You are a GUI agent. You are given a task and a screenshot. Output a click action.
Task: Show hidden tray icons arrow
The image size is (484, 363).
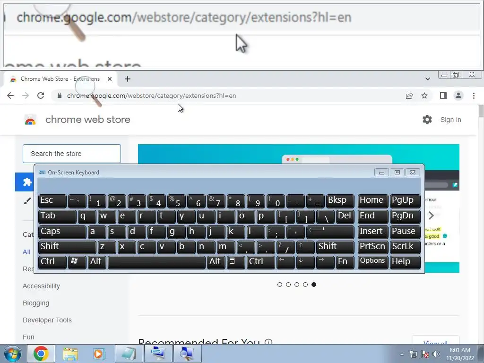pos(402,354)
